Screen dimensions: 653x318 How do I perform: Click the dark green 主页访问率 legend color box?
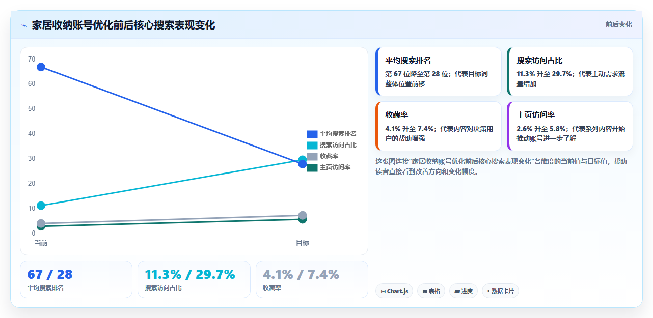coord(312,167)
